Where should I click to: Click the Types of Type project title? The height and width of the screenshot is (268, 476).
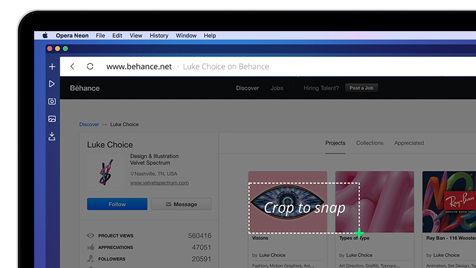(354, 238)
